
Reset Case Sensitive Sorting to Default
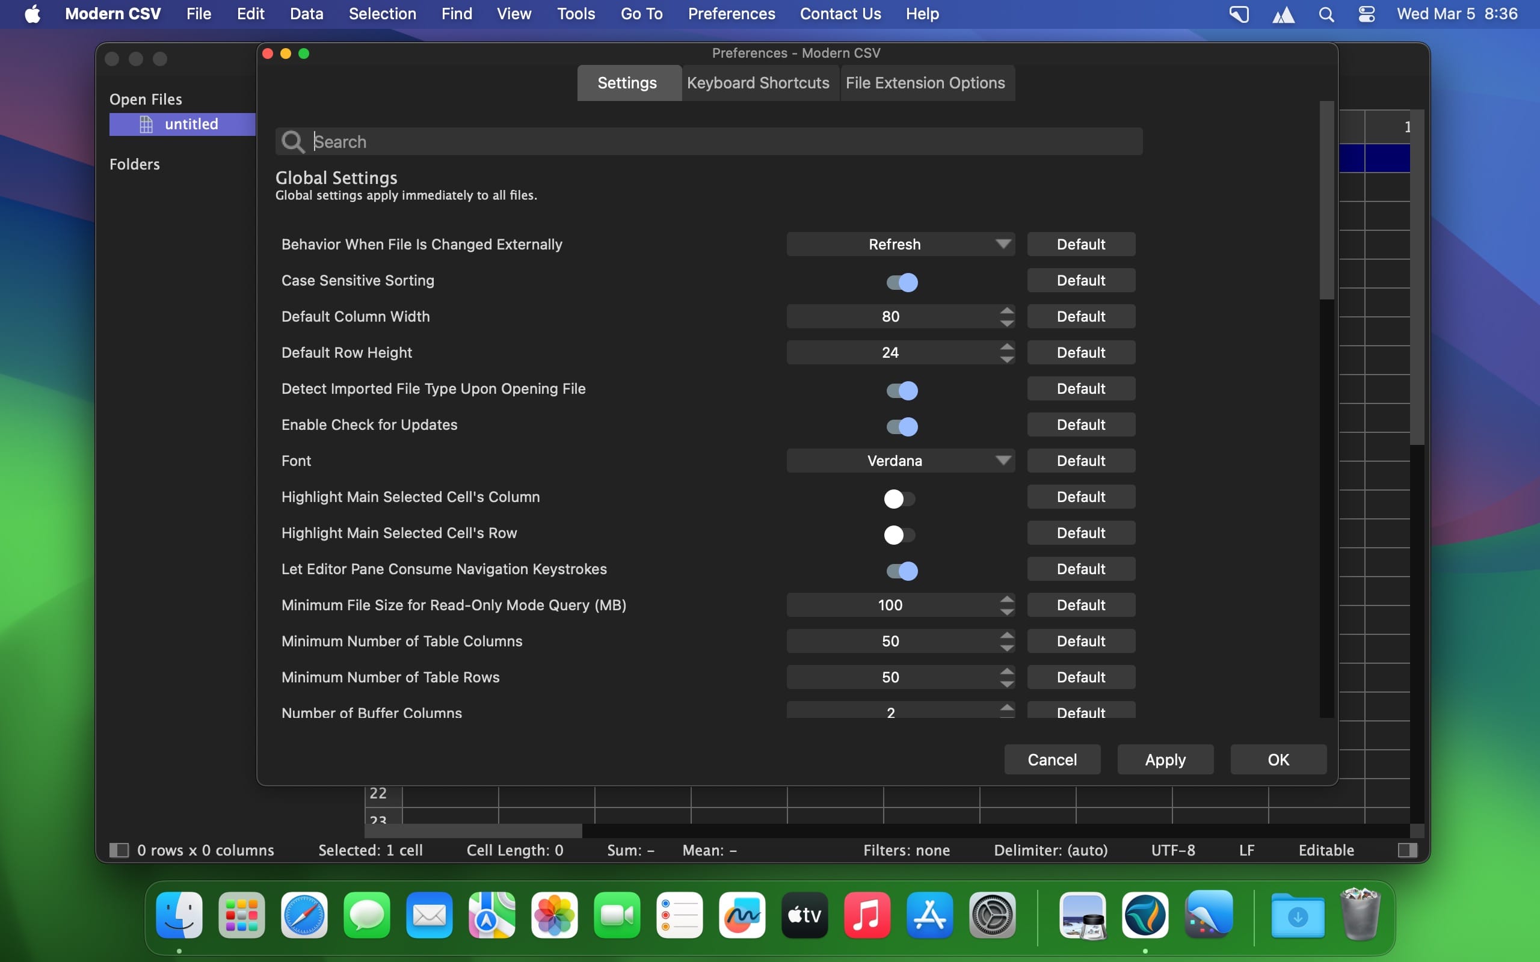pos(1081,281)
